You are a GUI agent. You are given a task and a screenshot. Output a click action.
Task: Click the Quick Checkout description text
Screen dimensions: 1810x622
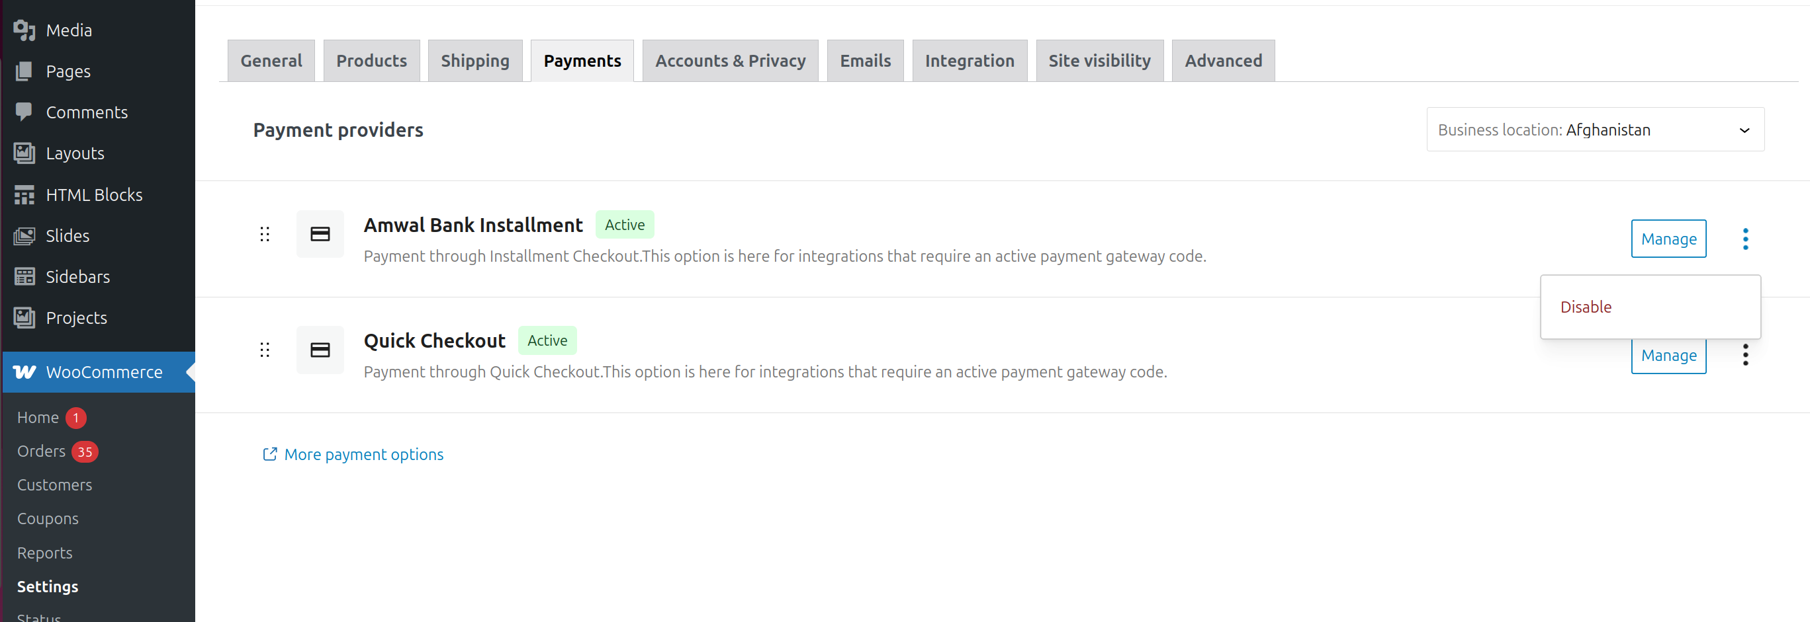pyautogui.click(x=765, y=373)
